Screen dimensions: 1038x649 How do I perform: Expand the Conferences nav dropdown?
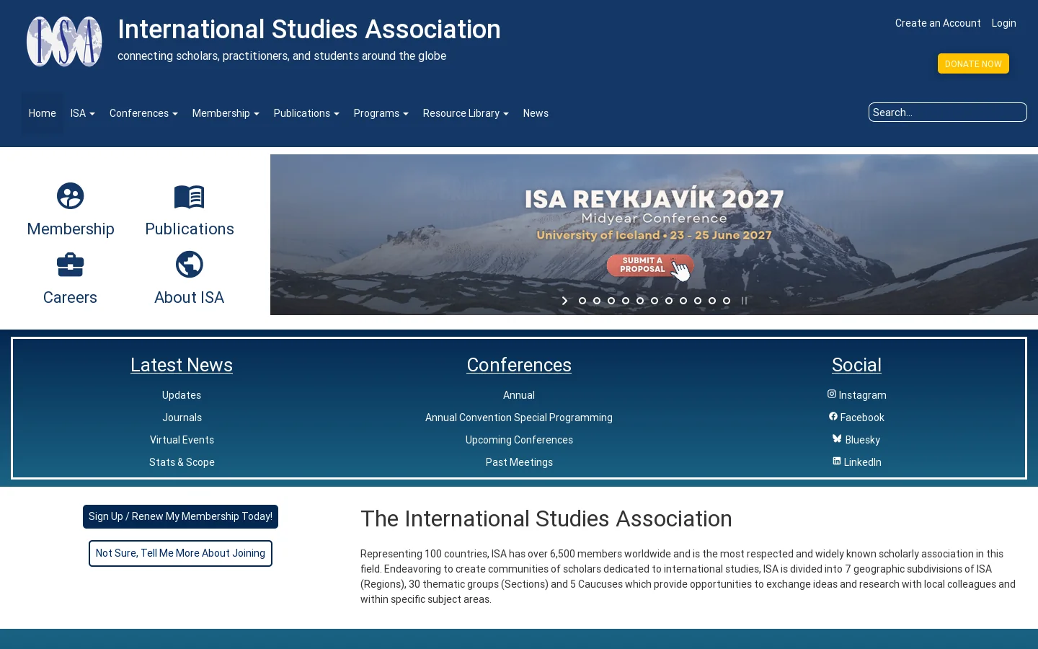coord(143,113)
